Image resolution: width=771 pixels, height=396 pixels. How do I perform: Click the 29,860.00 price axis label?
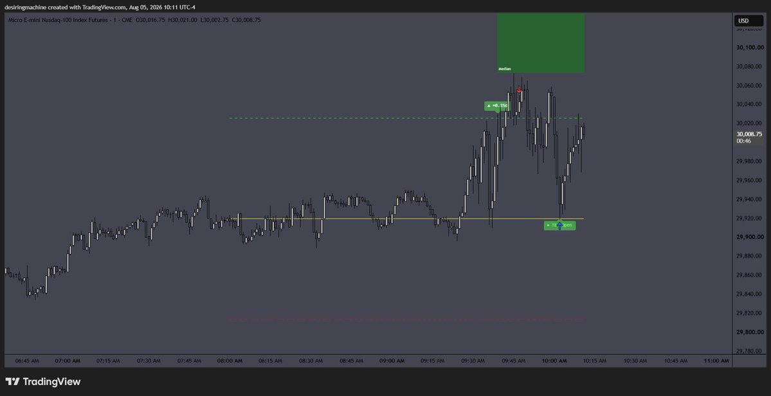[x=749, y=275]
